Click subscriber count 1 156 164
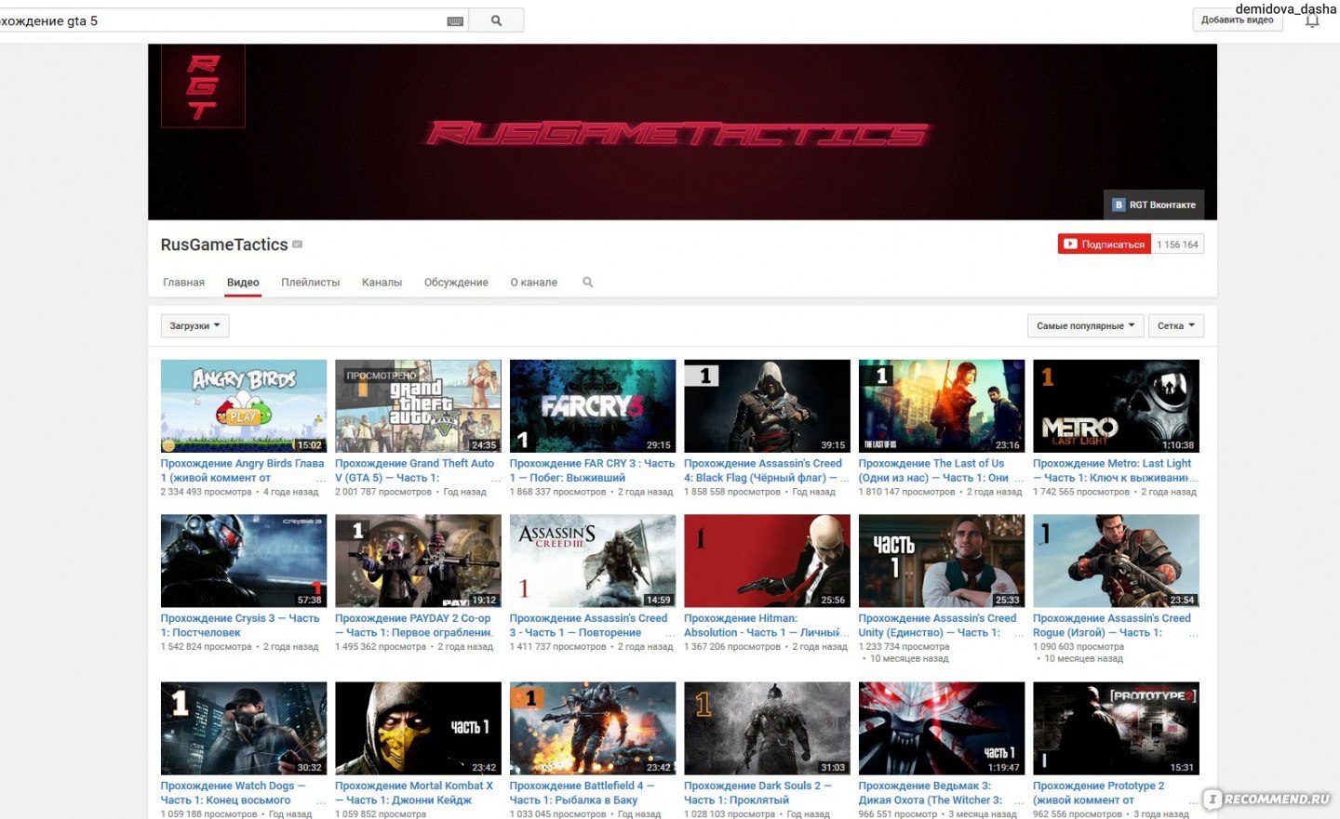This screenshot has height=819, width=1340. coord(1177,244)
